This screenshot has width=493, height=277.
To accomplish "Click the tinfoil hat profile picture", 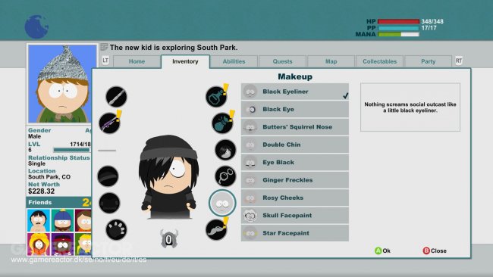I will coord(62,84).
